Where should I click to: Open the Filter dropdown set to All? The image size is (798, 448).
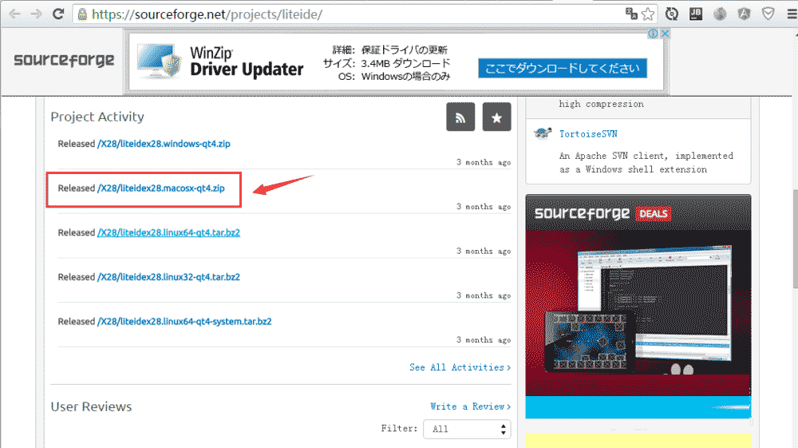point(467,429)
